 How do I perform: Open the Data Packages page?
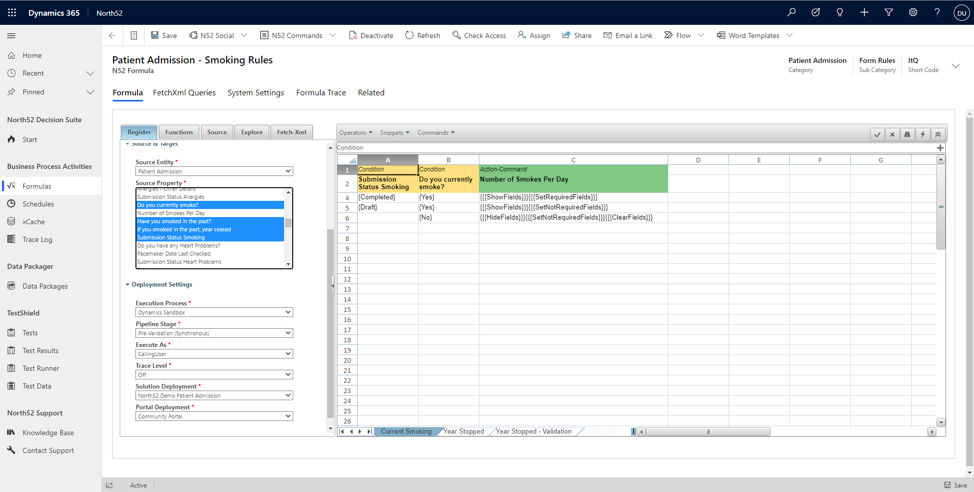click(45, 286)
